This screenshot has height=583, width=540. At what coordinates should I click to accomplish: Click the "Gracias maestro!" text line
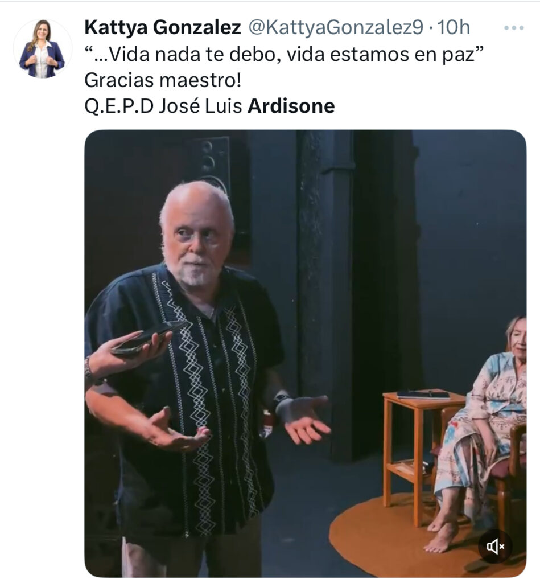163,80
